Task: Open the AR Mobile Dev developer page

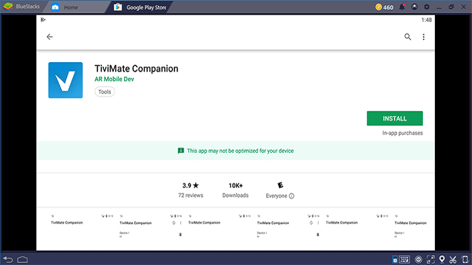Action: [x=114, y=79]
